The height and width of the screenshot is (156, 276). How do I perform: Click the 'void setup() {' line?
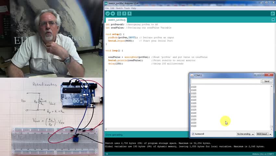115,34
